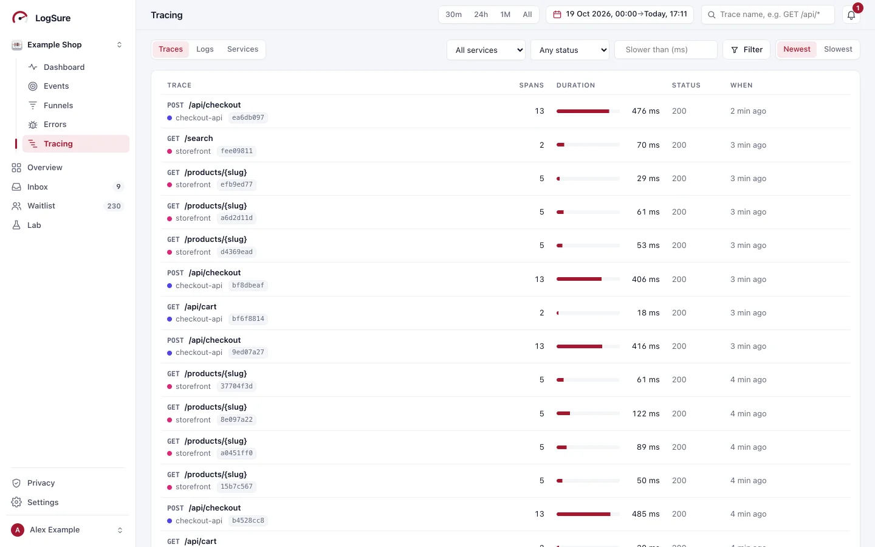Image resolution: width=875 pixels, height=547 pixels.
Task: Set time range to 30m
Action: (453, 15)
